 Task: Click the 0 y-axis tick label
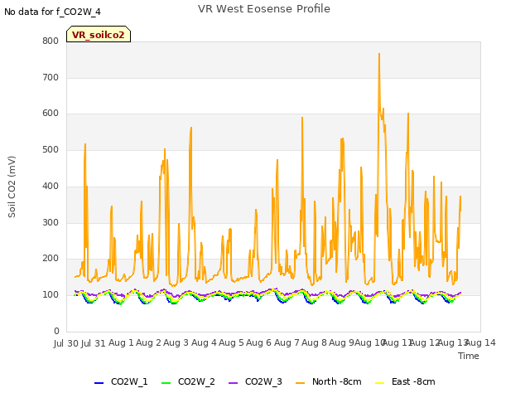click(x=56, y=331)
